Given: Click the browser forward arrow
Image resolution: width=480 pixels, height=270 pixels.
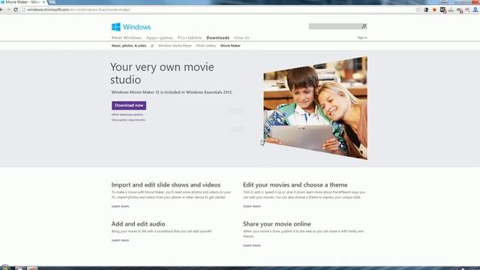Looking at the screenshot, I should [x=8, y=10].
